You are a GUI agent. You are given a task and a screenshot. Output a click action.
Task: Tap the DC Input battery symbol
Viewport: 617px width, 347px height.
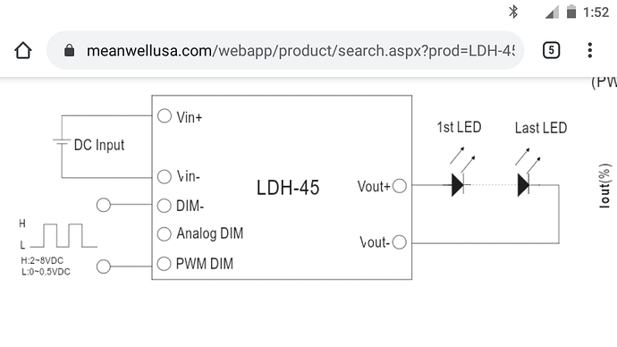62,141
